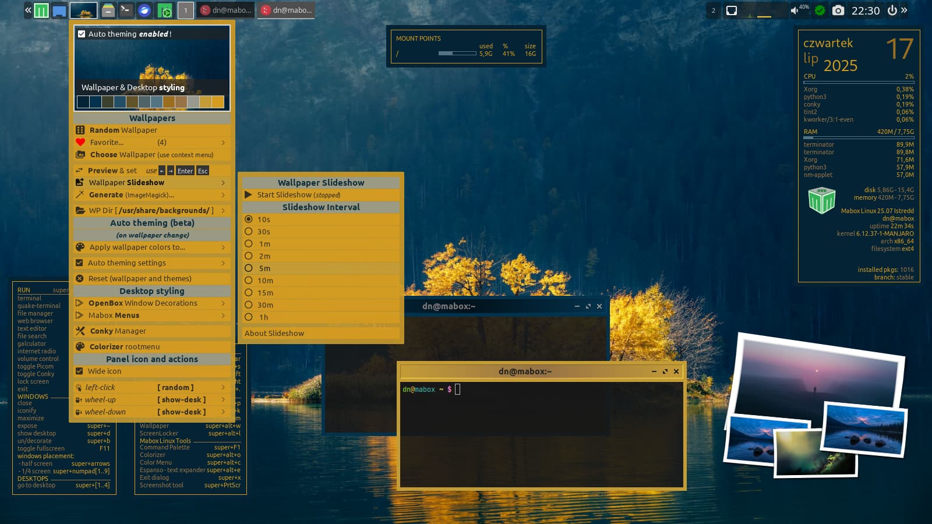Click the golden swatch in wallpaper palette

pyautogui.click(x=217, y=102)
